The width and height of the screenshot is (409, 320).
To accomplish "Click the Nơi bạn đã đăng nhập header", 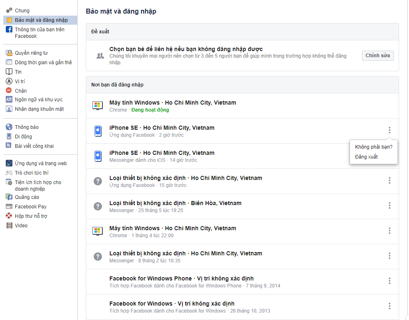I will coord(117,84).
